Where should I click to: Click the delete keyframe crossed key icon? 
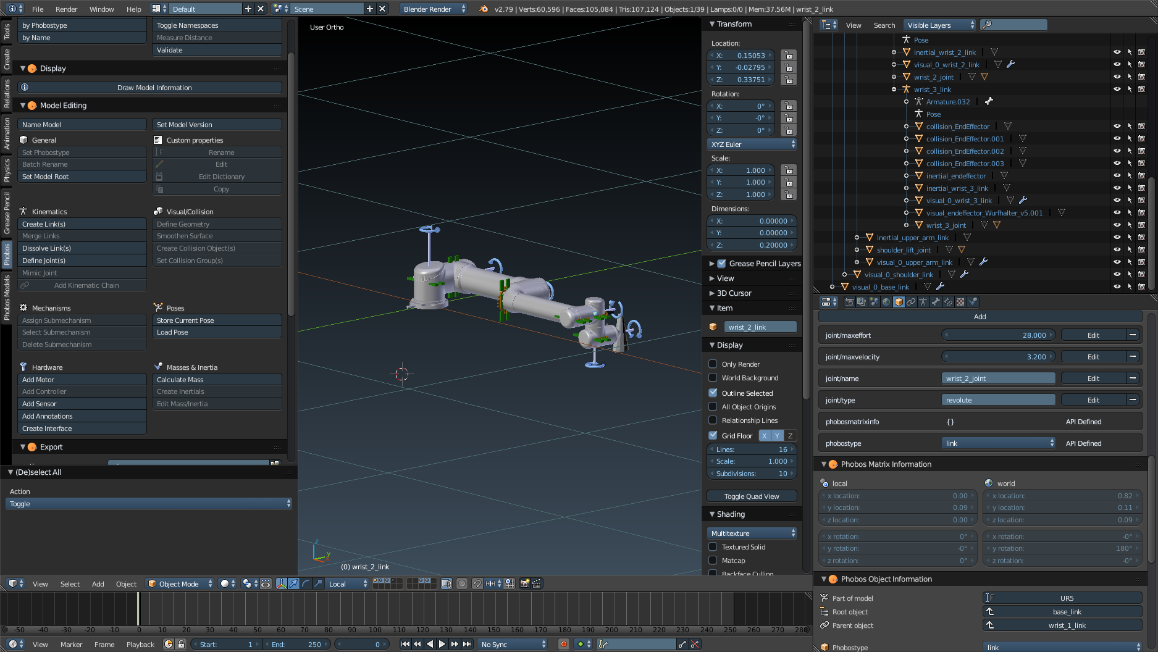pos(695,644)
